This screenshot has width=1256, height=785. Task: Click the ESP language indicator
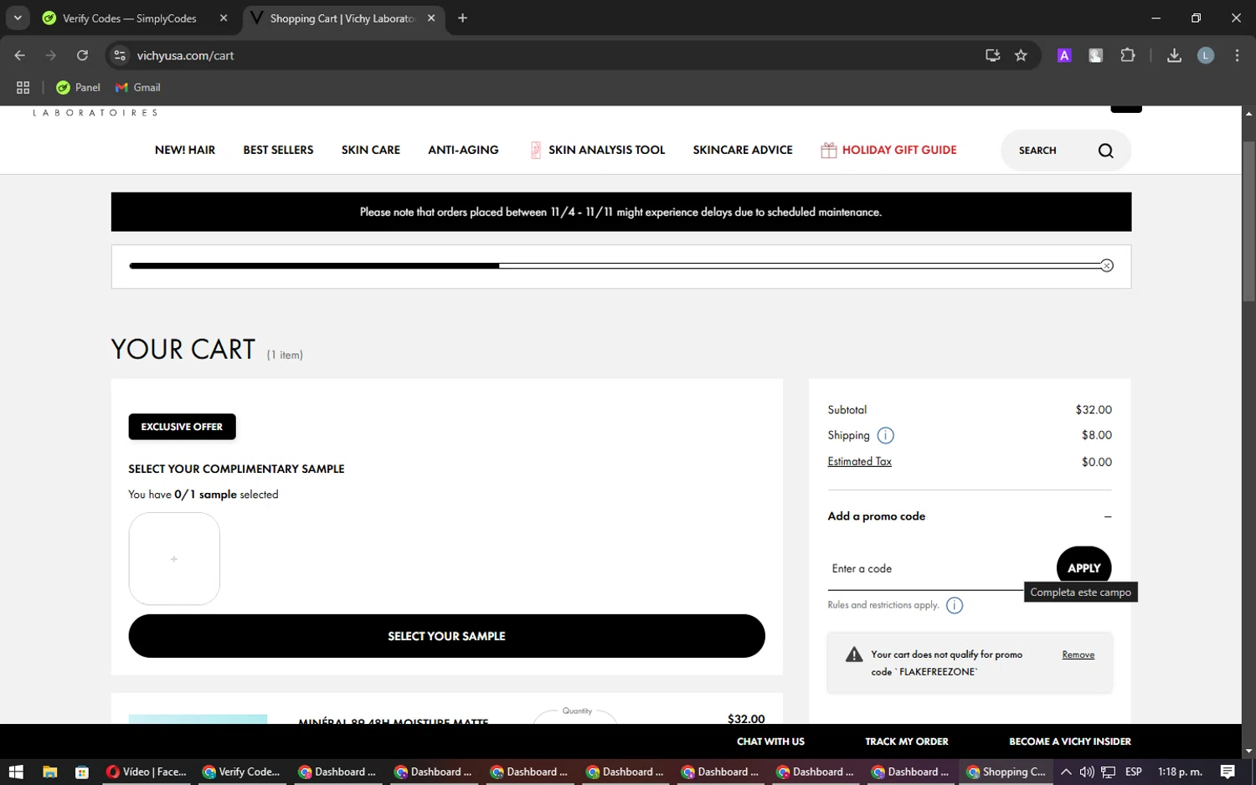click(x=1134, y=772)
